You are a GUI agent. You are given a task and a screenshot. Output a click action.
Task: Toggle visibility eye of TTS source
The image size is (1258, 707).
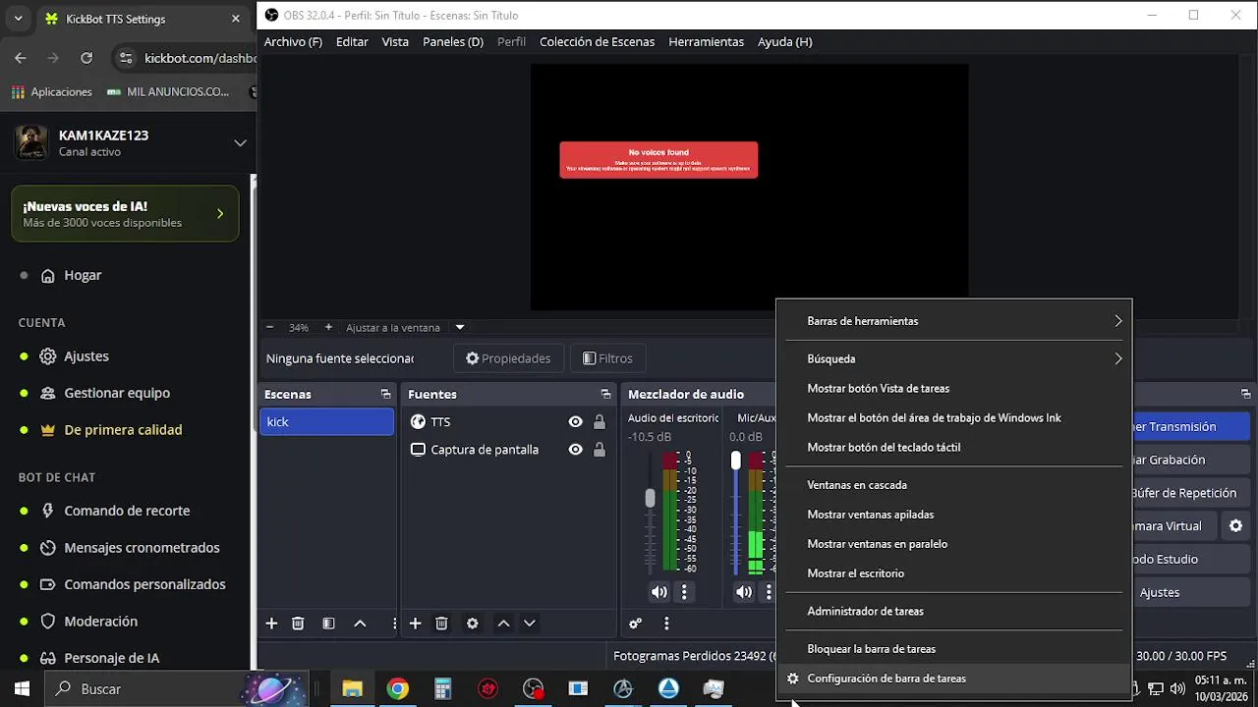(575, 422)
